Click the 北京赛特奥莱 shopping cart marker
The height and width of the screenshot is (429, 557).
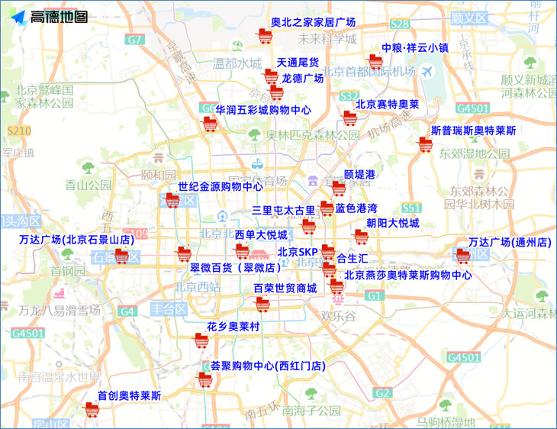349,118
